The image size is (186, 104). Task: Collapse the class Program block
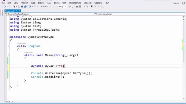click(9, 46)
